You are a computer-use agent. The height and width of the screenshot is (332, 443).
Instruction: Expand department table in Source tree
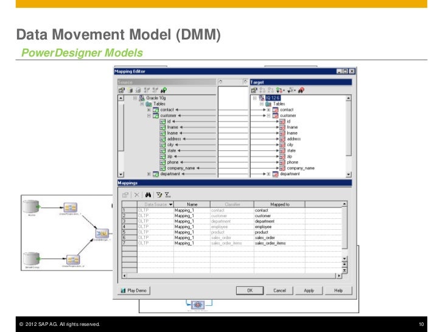pos(149,174)
